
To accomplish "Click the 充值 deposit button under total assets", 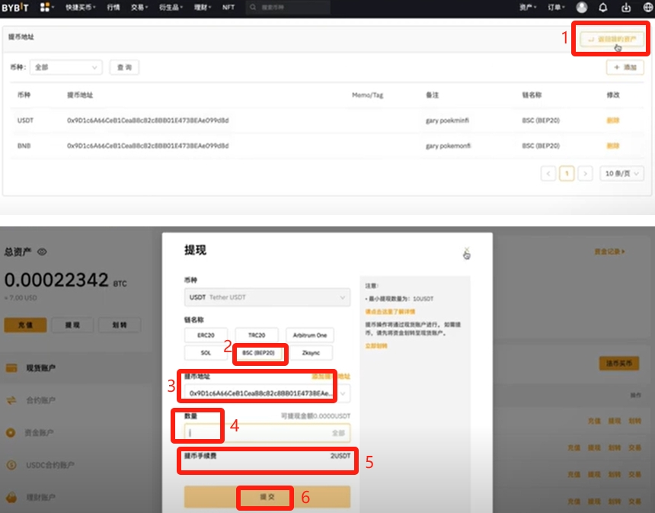I will coord(25,325).
